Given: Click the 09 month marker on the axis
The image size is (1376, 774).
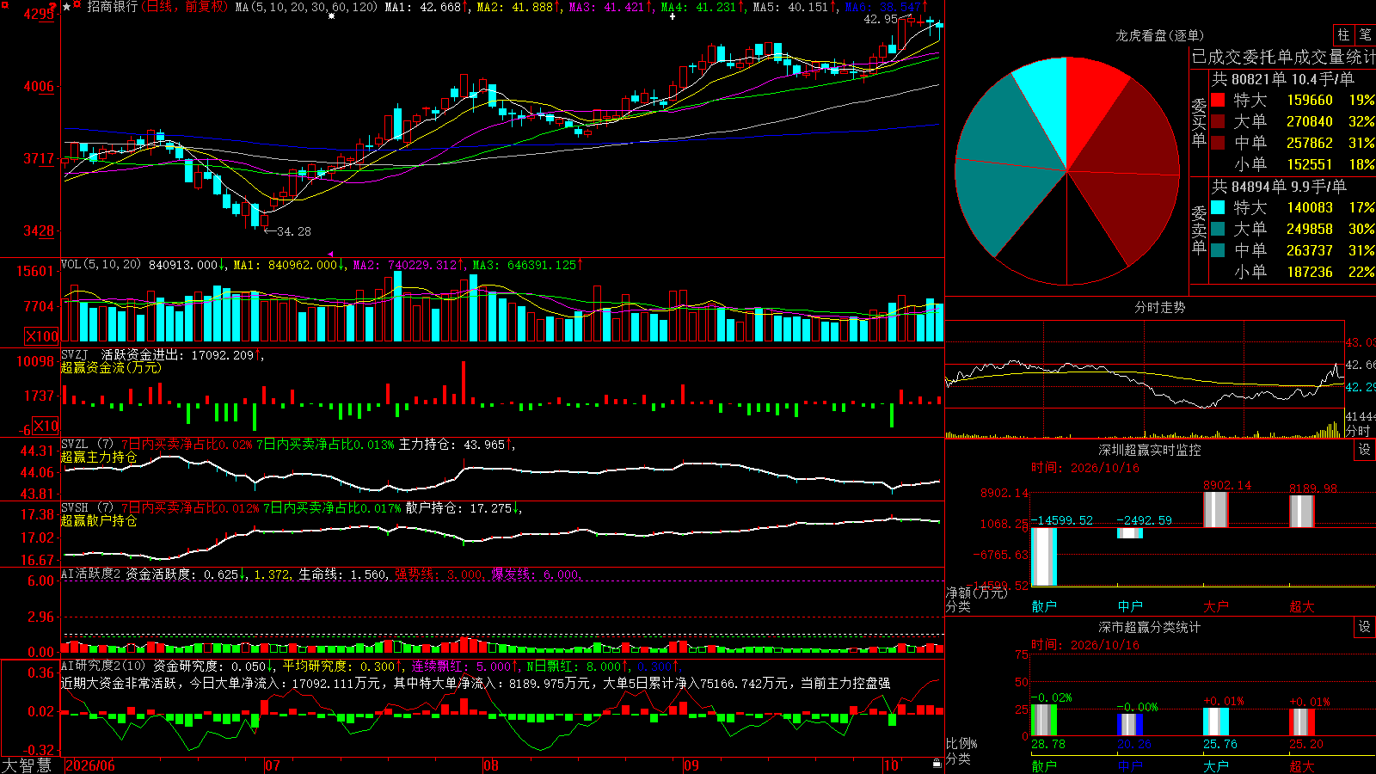Looking at the screenshot, I should click(691, 765).
